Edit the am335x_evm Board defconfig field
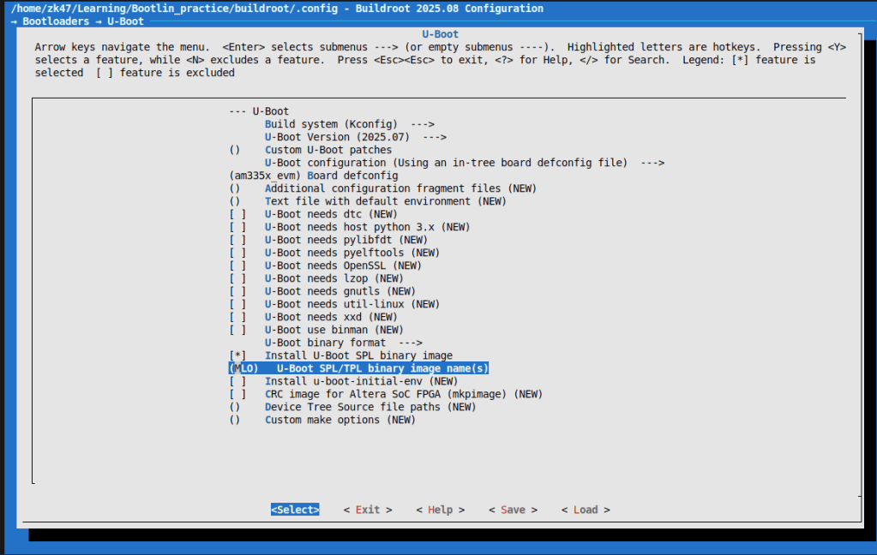 314,176
